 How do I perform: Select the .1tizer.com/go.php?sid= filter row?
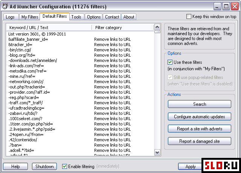(80, 124)
